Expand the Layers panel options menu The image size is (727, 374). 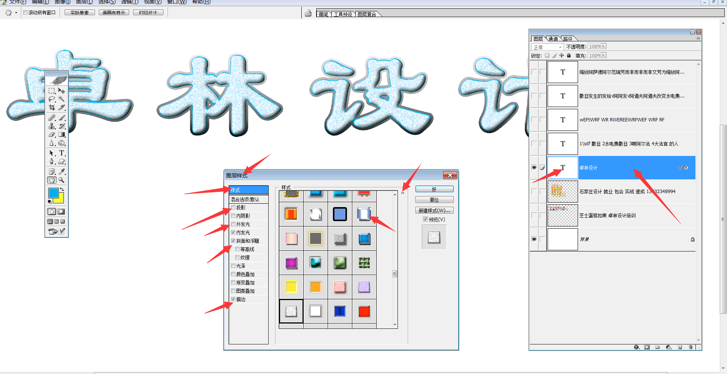[x=698, y=38]
